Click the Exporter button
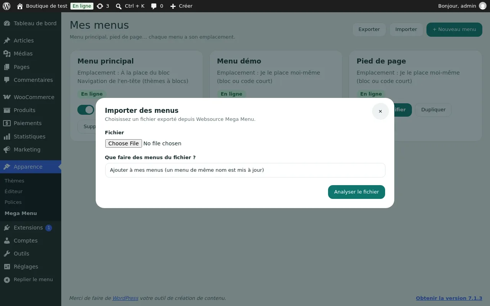 tap(369, 29)
